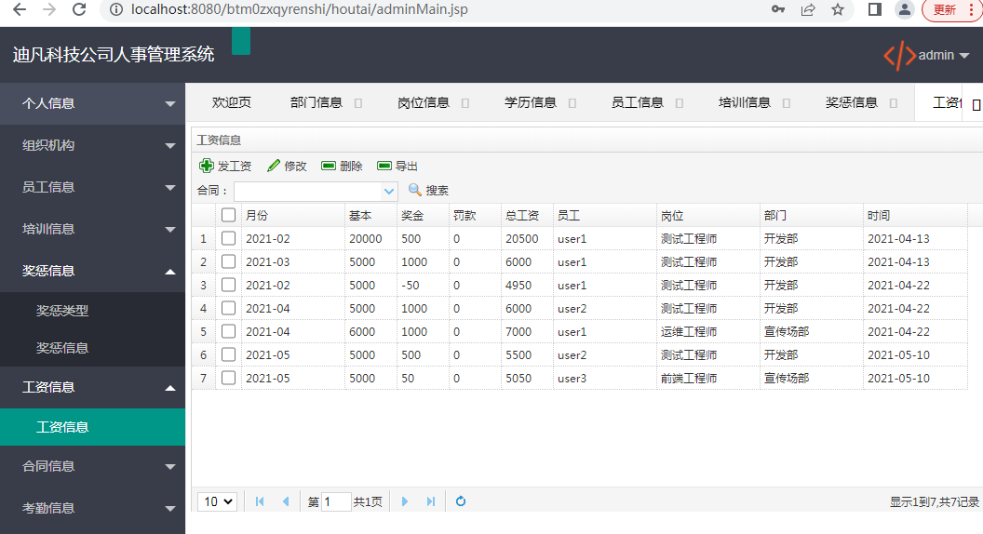Expand 员工信息 sidebar menu
This screenshot has height=534, width=983.
point(93,187)
